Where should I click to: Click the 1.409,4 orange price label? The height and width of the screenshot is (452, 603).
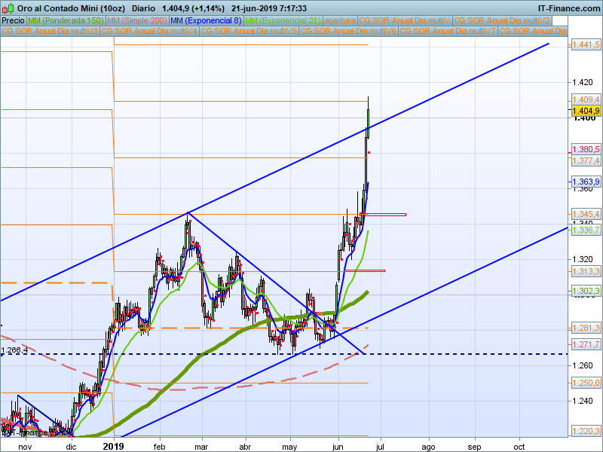tap(586, 99)
